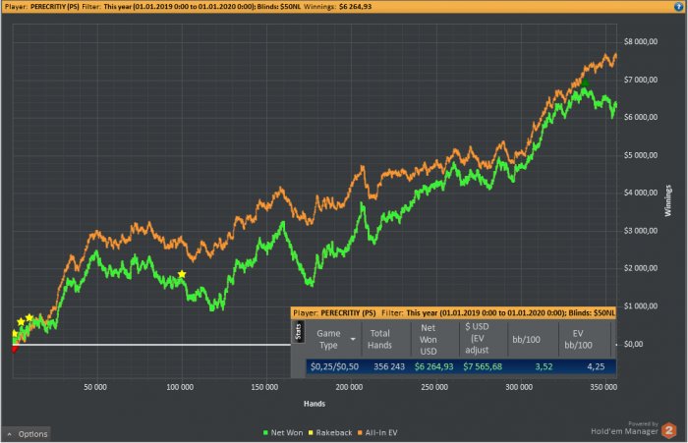This screenshot has height=443, width=688.
Task: Click the Hold'em Manager 2 logo icon
Action: [668, 430]
